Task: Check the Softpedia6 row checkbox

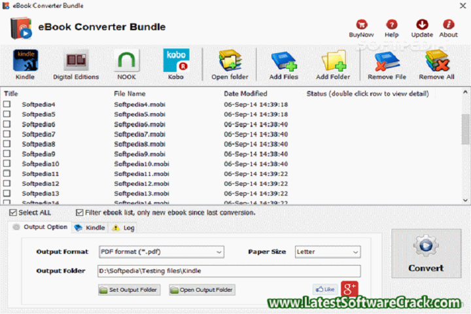Action: (7, 124)
